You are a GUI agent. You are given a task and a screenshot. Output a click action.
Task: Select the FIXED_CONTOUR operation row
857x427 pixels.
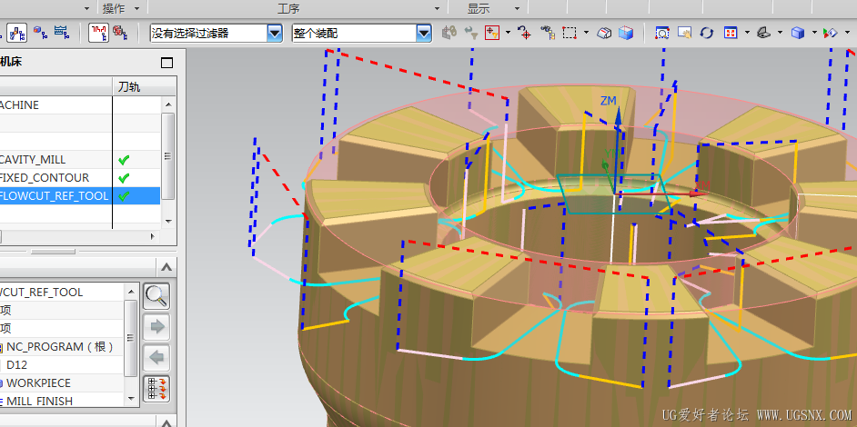pos(80,177)
